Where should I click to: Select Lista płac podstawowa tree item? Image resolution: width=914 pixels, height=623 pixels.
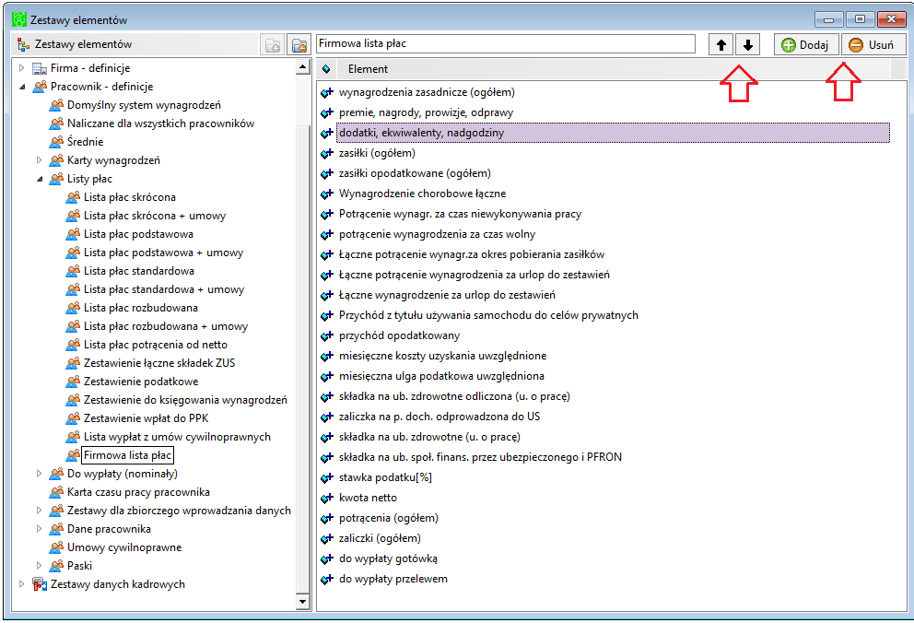point(139,234)
